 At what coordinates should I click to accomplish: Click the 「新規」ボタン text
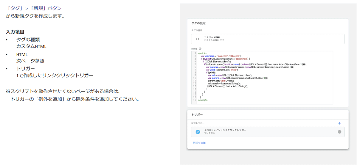[46, 8]
